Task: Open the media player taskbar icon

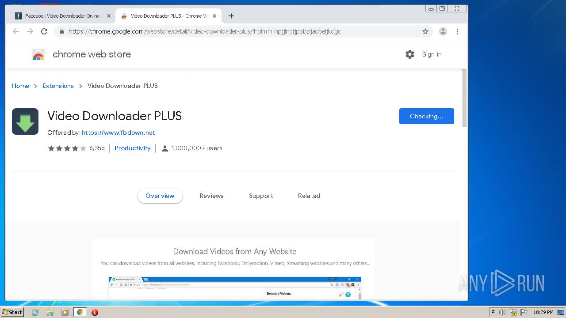Action: pyautogui.click(x=65, y=312)
